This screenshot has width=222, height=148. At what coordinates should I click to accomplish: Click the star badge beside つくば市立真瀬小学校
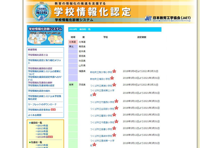pos(114,85)
